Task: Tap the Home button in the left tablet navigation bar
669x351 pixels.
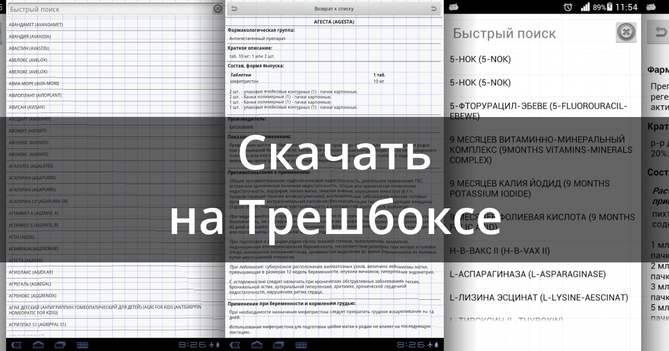Action: coord(38,345)
